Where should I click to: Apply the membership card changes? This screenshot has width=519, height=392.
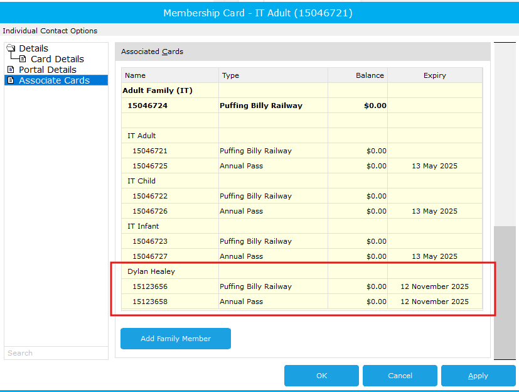click(478, 376)
